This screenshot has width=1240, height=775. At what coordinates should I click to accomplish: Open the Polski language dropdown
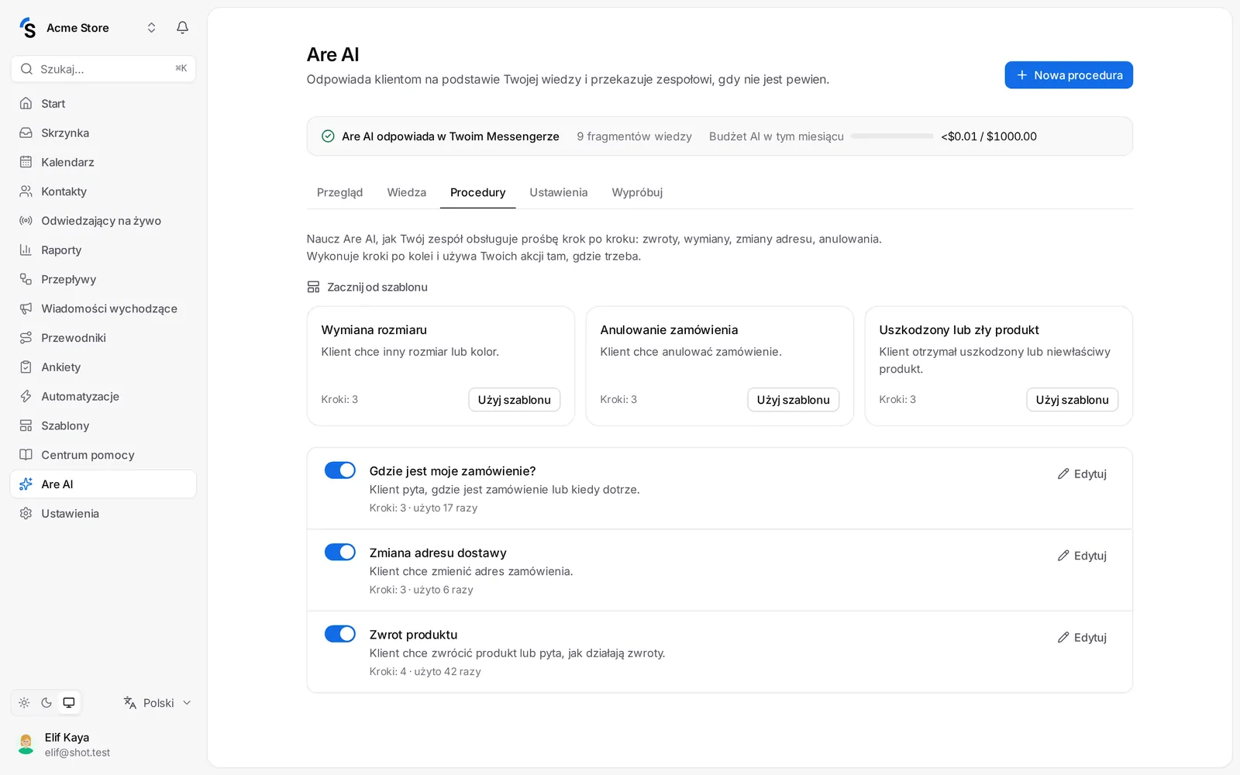157,703
